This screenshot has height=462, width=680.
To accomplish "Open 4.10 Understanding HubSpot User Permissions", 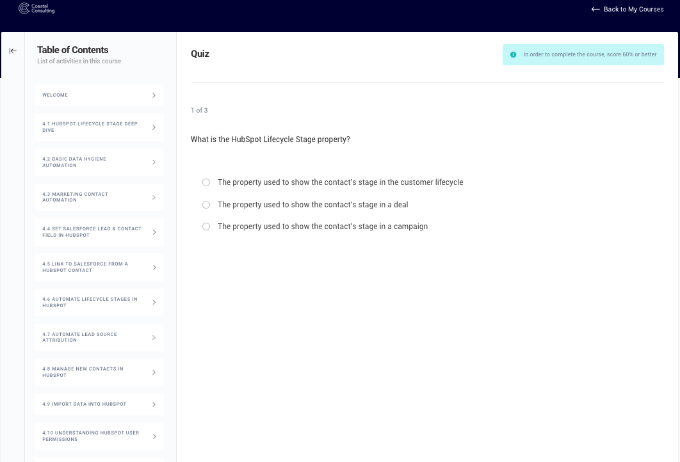I will (x=99, y=436).
